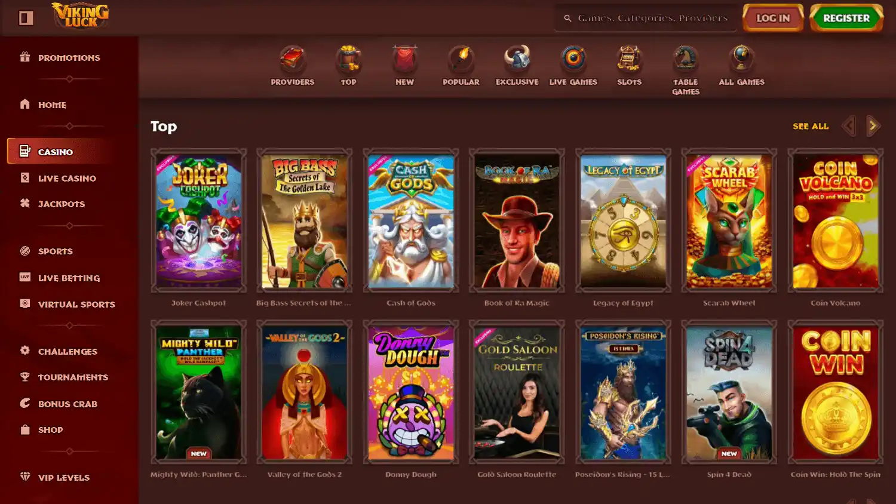Go to next Top games page arrow
This screenshot has height=504, width=896.
pyautogui.click(x=873, y=126)
